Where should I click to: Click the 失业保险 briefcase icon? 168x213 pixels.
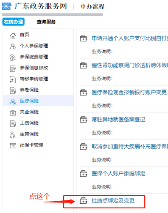point(13,113)
